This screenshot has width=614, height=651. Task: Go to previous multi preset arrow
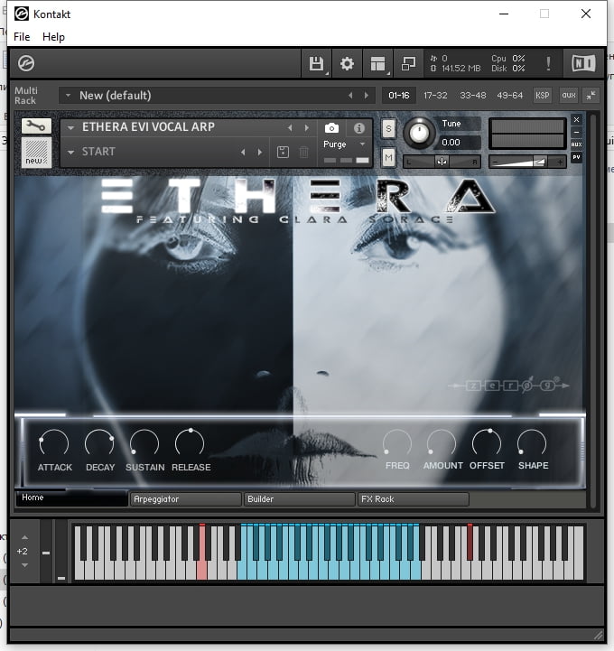pyautogui.click(x=350, y=96)
